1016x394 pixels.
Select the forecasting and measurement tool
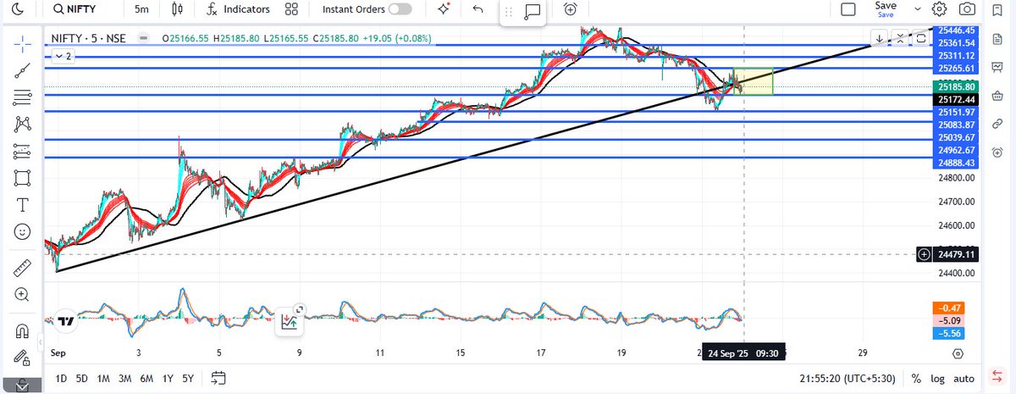pyautogui.click(x=22, y=152)
